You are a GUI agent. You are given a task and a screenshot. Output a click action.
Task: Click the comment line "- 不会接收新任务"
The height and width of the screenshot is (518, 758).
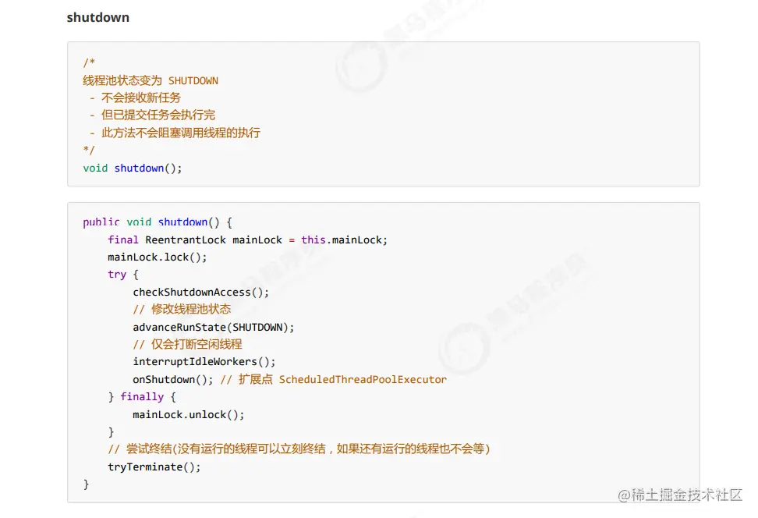coord(135,98)
